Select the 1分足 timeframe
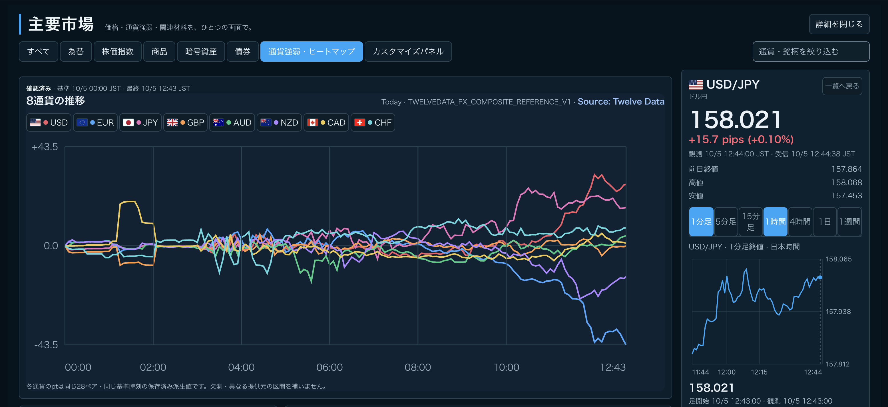 (x=701, y=221)
